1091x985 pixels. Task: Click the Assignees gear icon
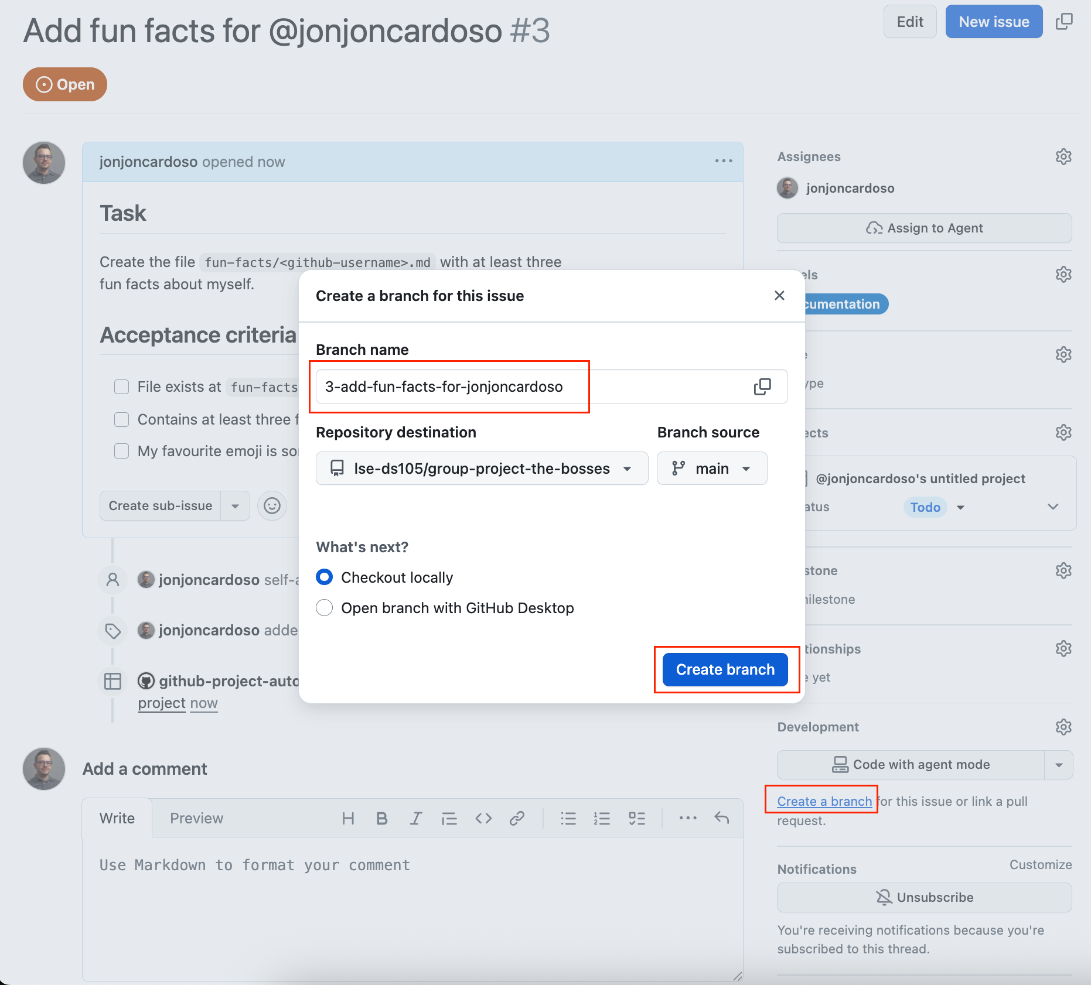coord(1063,157)
